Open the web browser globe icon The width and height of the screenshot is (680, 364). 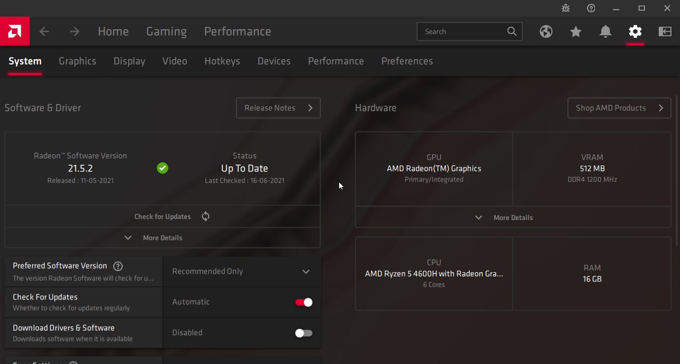point(546,31)
